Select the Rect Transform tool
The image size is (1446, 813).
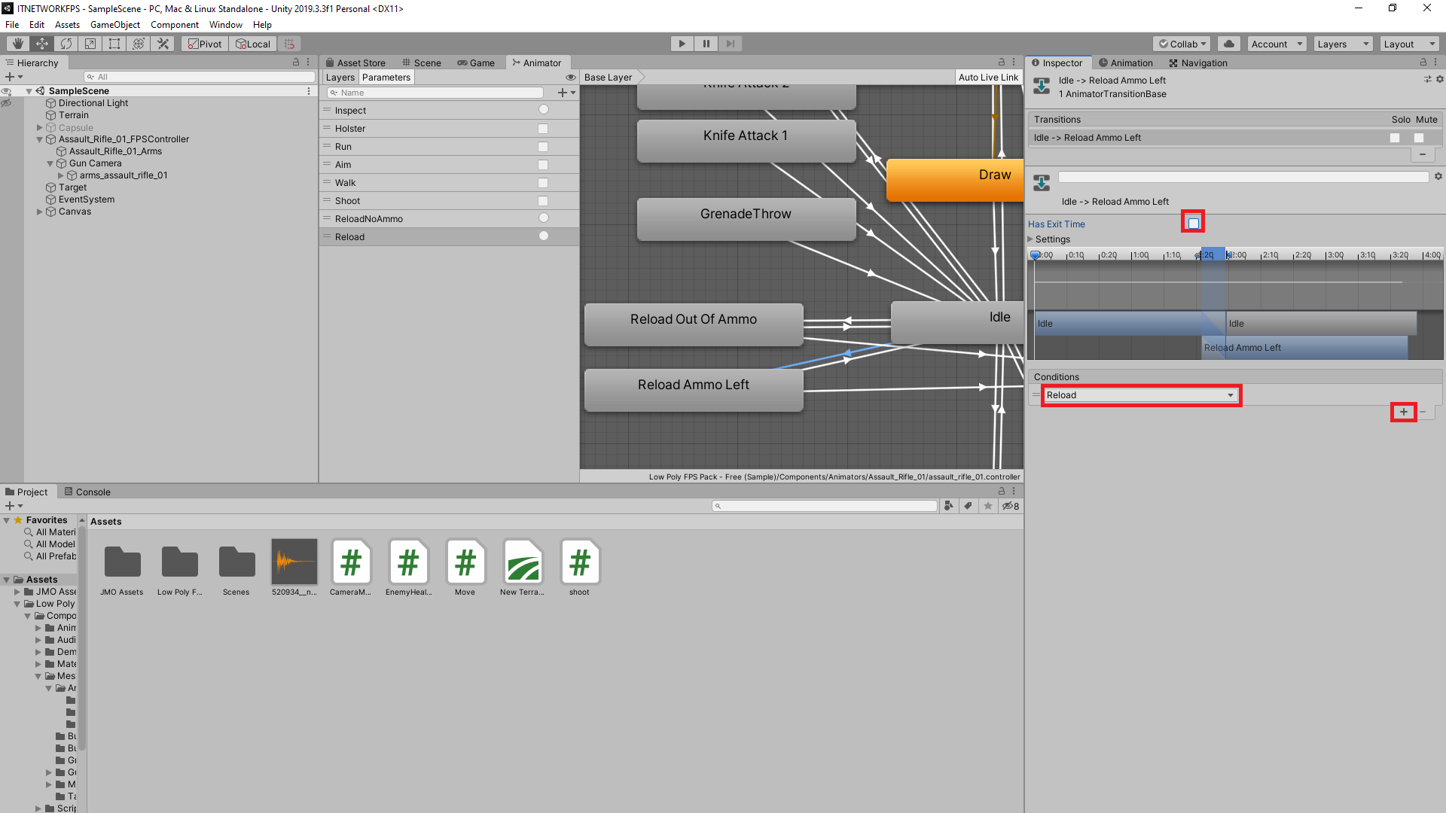tap(114, 43)
